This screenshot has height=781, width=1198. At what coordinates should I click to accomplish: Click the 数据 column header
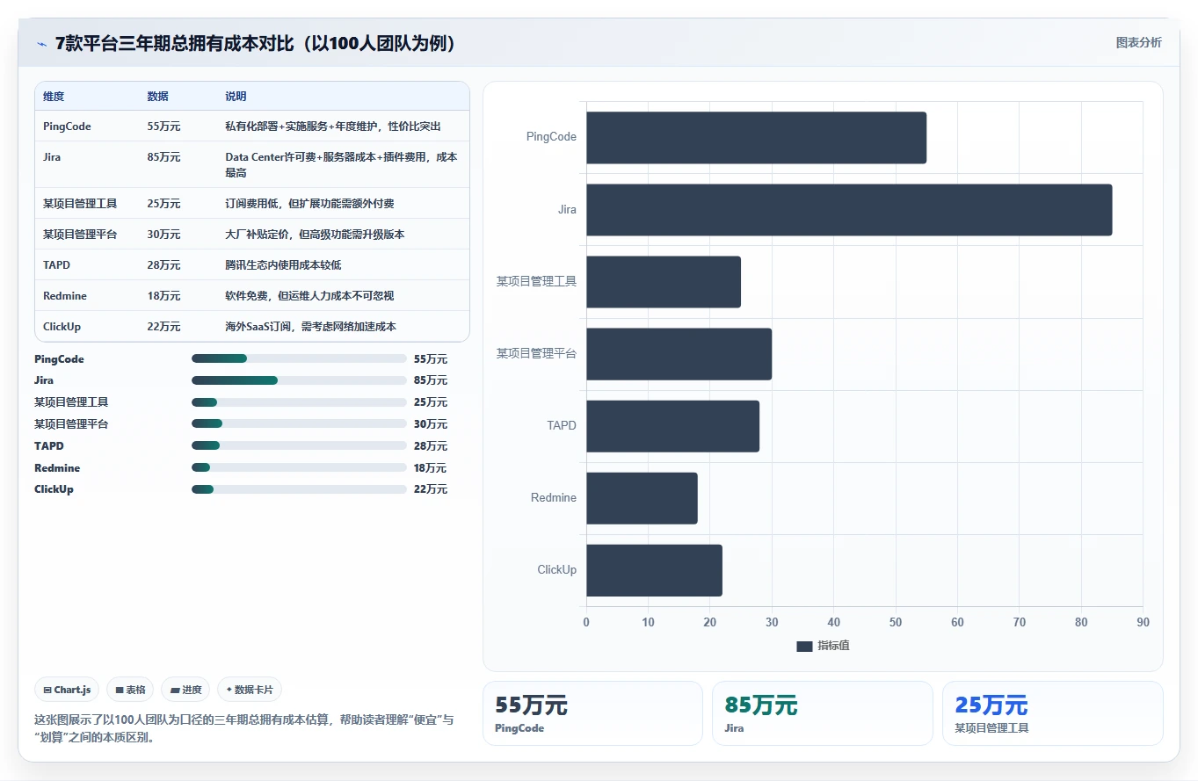point(157,97)
